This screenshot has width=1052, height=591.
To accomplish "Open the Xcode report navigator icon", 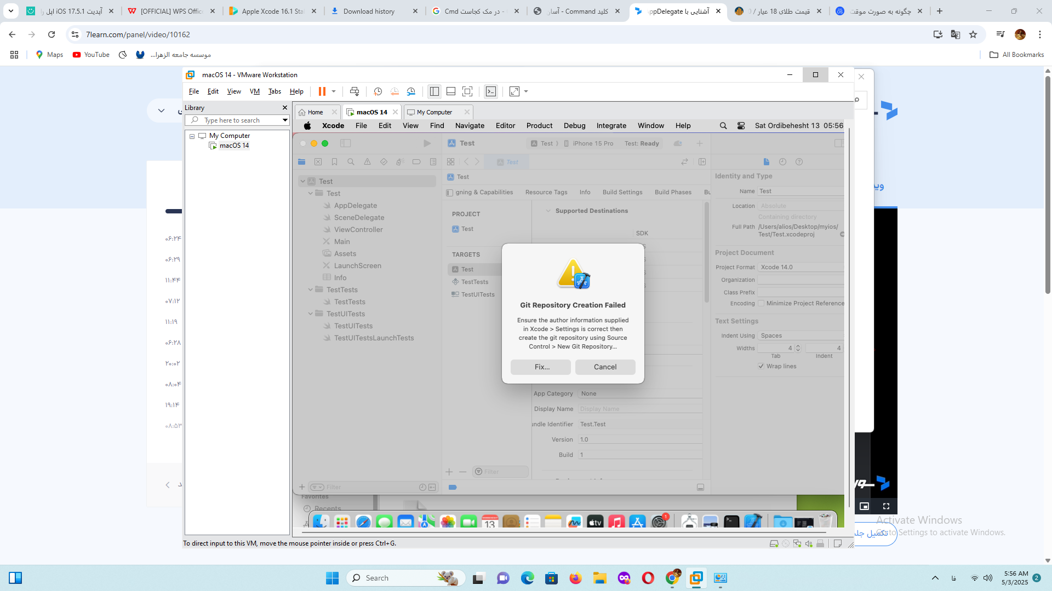I will coord(433,162).
